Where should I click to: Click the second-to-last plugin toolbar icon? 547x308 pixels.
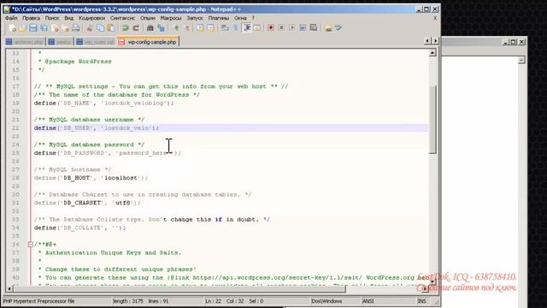click(x=328, y=28)
